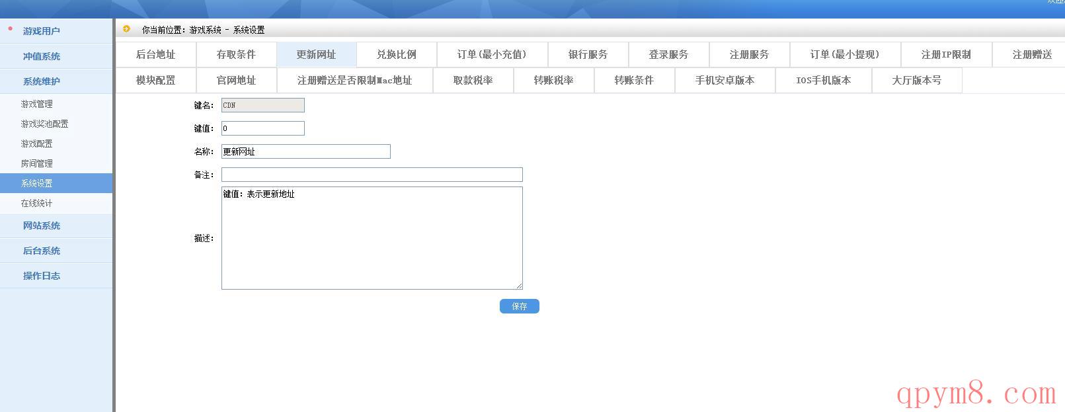The width and height of the screenshot is (1065, 412).
Task: Go to 房间管理 in the sidebar
Action: click(56, 163)
